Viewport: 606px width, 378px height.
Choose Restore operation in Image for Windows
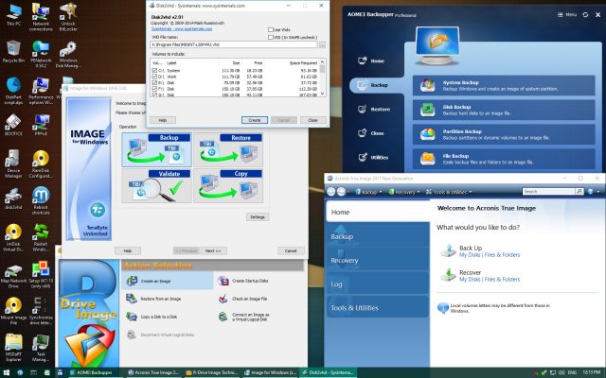228,149
